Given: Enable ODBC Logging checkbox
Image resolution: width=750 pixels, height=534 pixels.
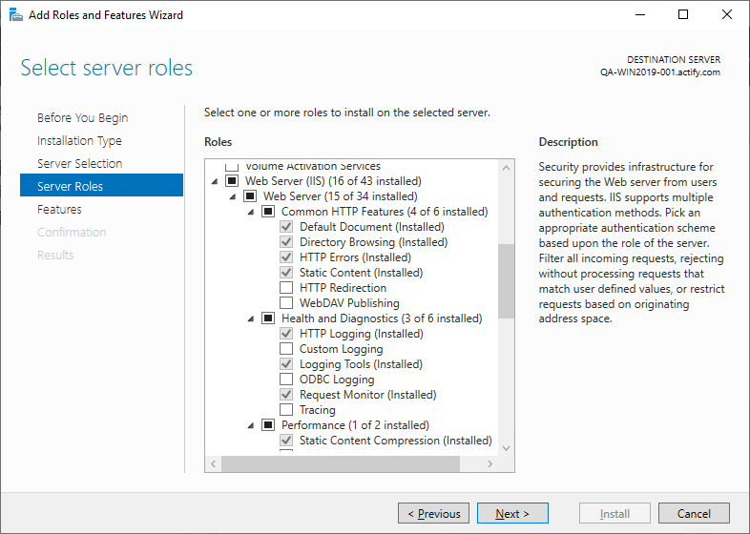Looking at the screenshot, I should click(286, 380).
